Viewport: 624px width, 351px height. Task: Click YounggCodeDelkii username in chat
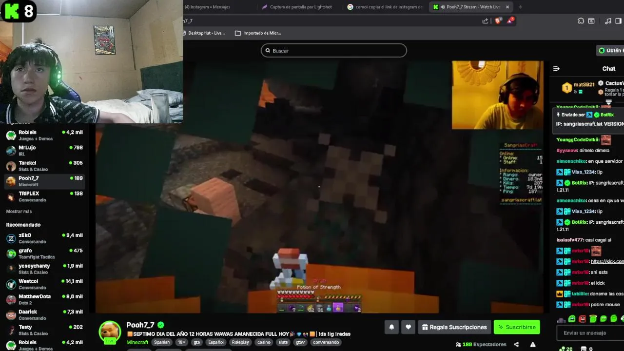click(578, 140)
